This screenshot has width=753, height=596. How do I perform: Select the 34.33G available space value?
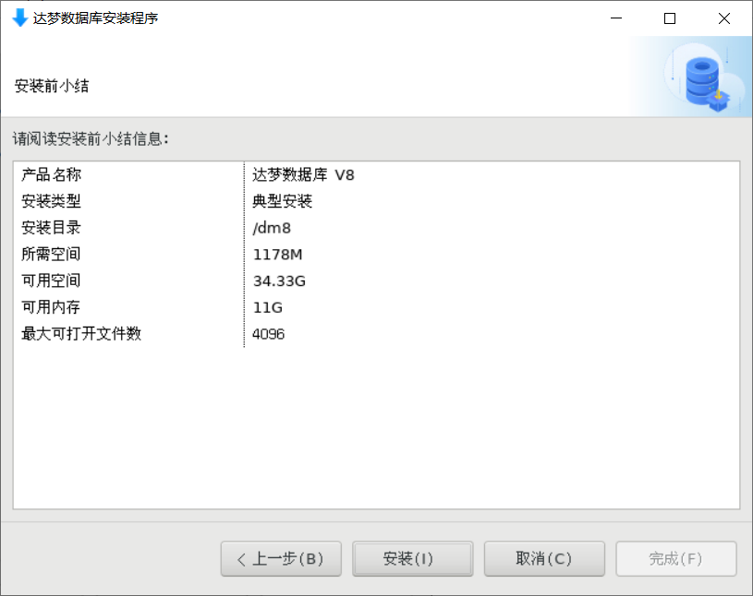279,281
